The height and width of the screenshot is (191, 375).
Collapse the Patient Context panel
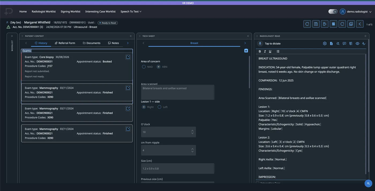(x=130, y=36)
